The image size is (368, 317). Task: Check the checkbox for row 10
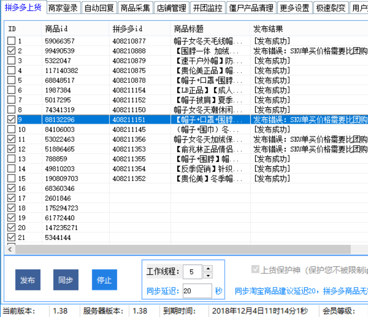tap(11, 129)
